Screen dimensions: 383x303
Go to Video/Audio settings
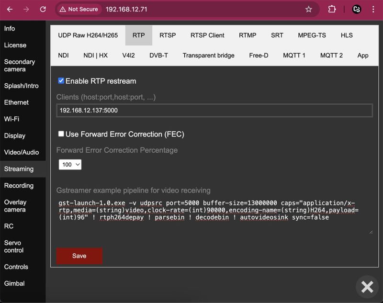pyautogui.click(x=23, y=152)
